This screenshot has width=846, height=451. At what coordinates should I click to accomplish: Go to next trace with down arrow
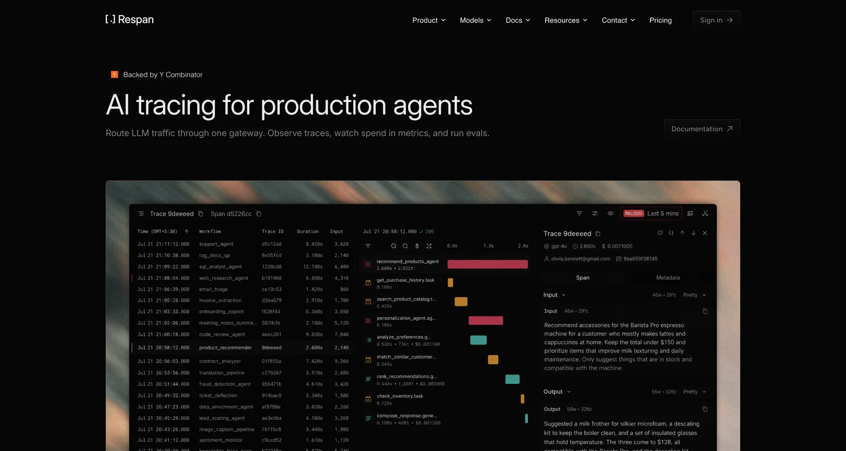point(693,233)
